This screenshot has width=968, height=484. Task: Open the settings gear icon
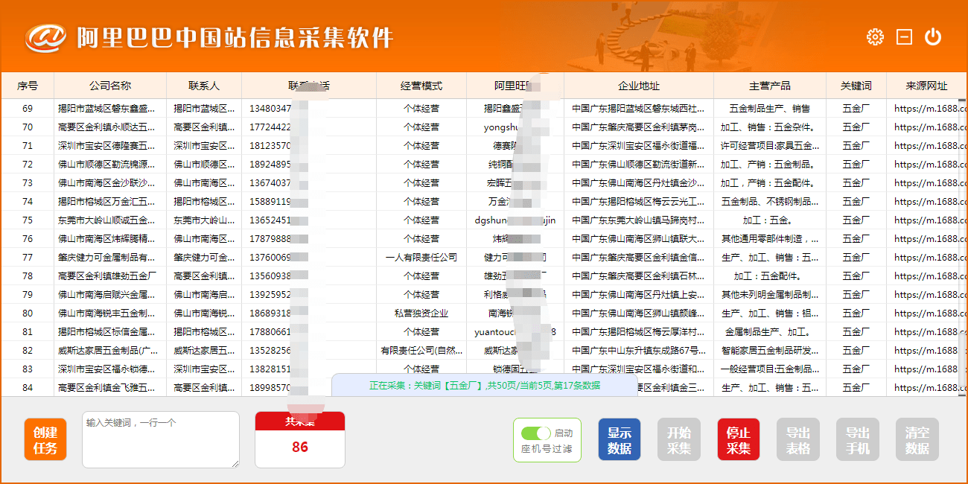[875, 36]
